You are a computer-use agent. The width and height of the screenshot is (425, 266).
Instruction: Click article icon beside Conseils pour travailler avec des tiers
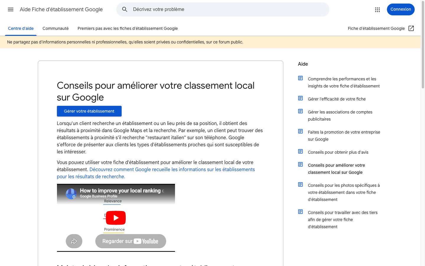[300, 212]
